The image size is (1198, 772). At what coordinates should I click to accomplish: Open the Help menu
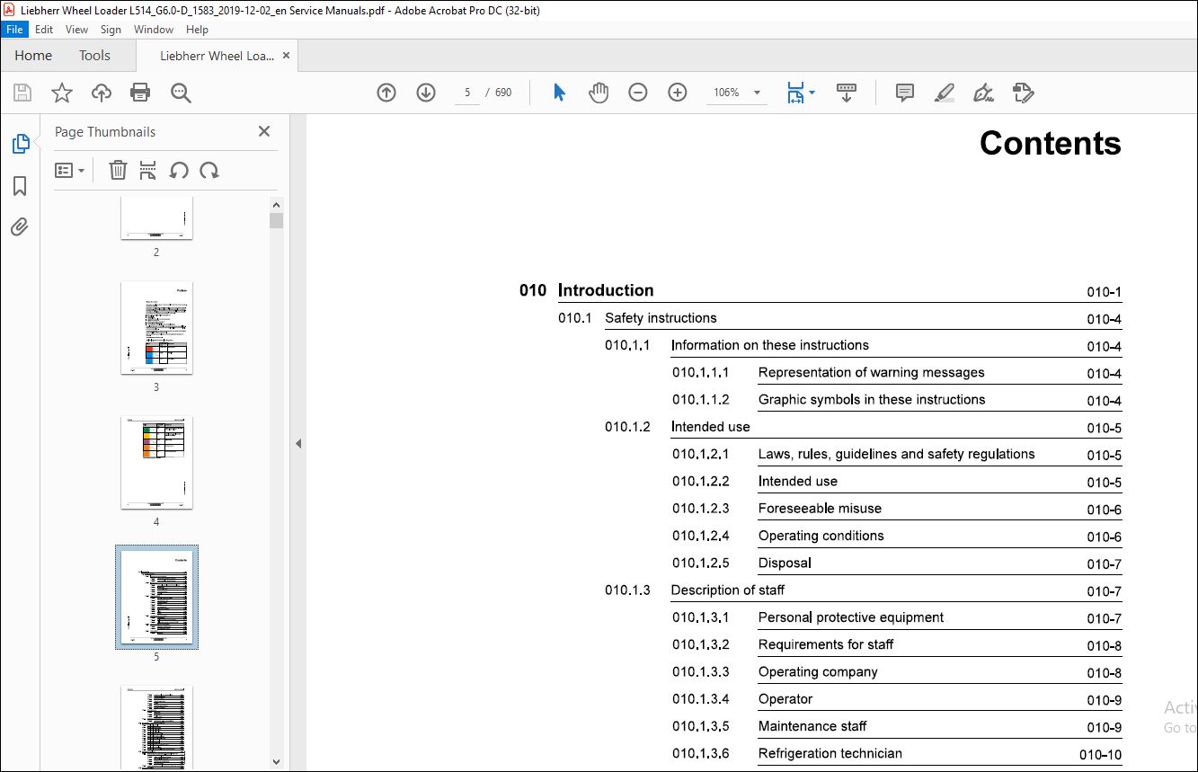pyautogui.click(x=197, y=30)
